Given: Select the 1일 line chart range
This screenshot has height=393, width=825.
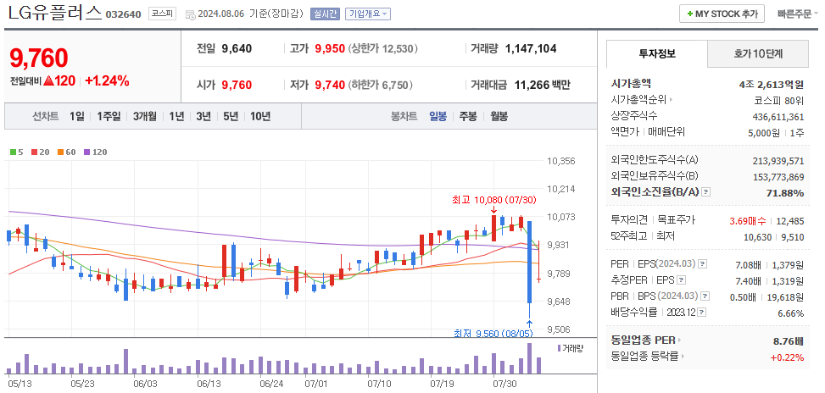Looking at the screenshot, I should pyautogui.click(x=76, y=117).
